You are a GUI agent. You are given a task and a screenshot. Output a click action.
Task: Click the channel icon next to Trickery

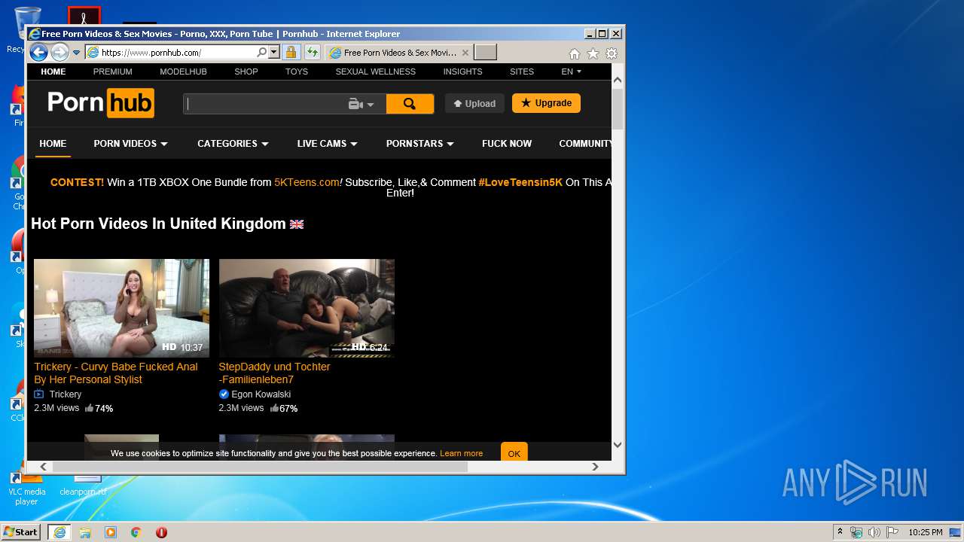click(x=39, y=394)
